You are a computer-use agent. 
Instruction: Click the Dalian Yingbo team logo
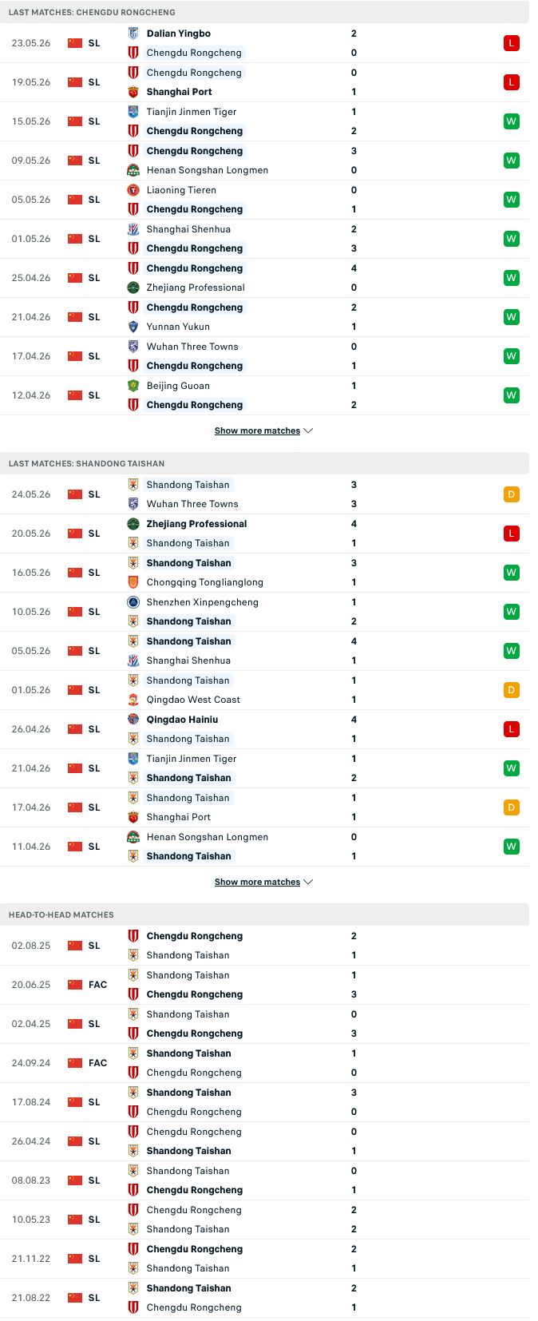click(133, 34)
